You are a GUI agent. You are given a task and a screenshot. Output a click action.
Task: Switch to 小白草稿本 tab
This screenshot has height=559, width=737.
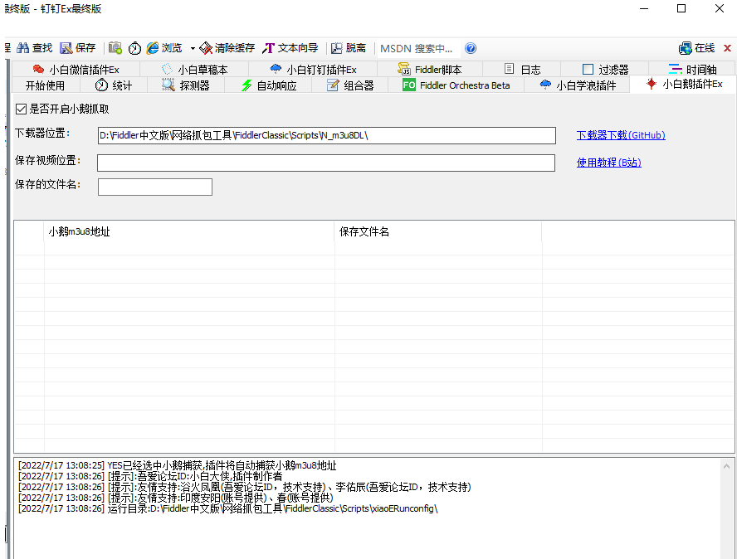tap(194, 70)
